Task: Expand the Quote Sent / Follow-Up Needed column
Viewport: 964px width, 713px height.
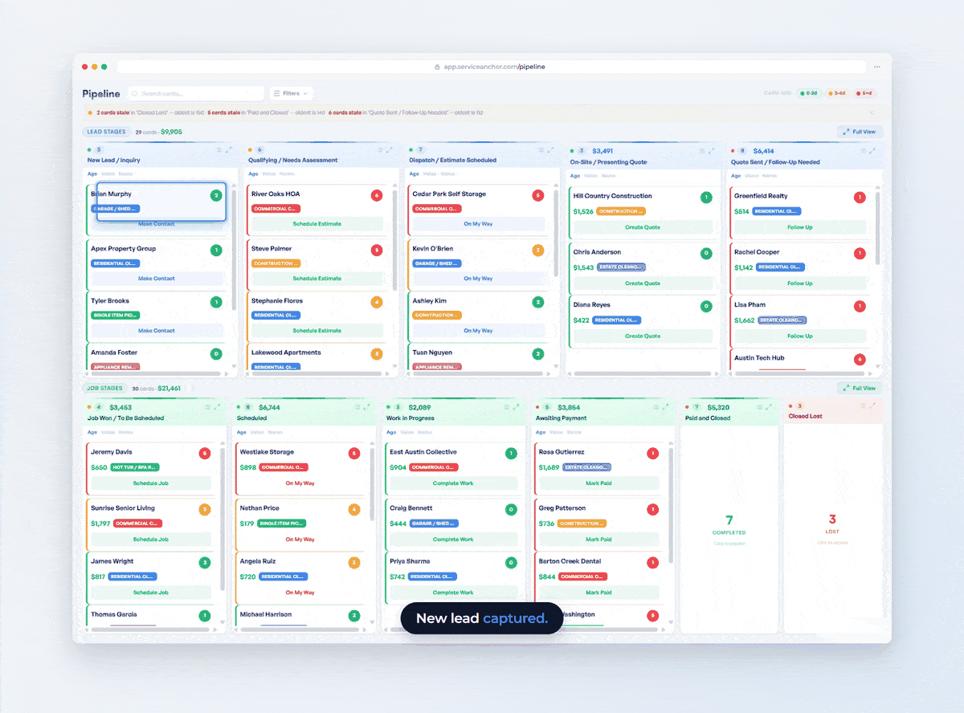Action: tap(872, 150)
